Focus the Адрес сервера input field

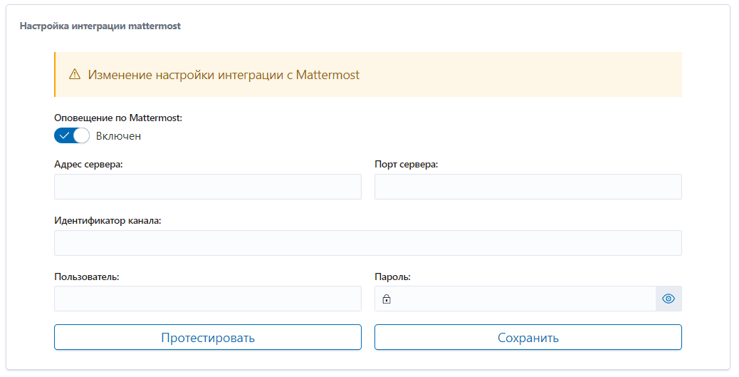[208, 187]
